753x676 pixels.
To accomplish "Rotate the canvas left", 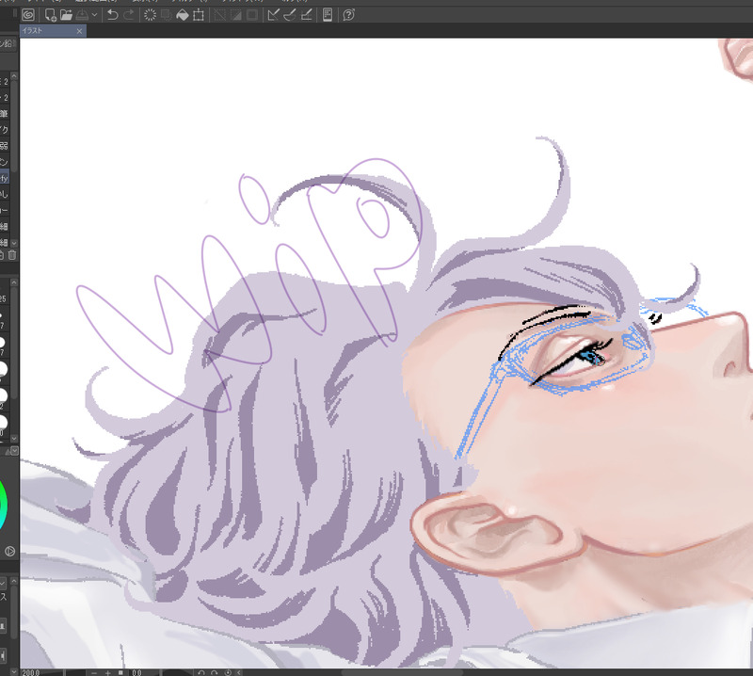I will [201, 673].
